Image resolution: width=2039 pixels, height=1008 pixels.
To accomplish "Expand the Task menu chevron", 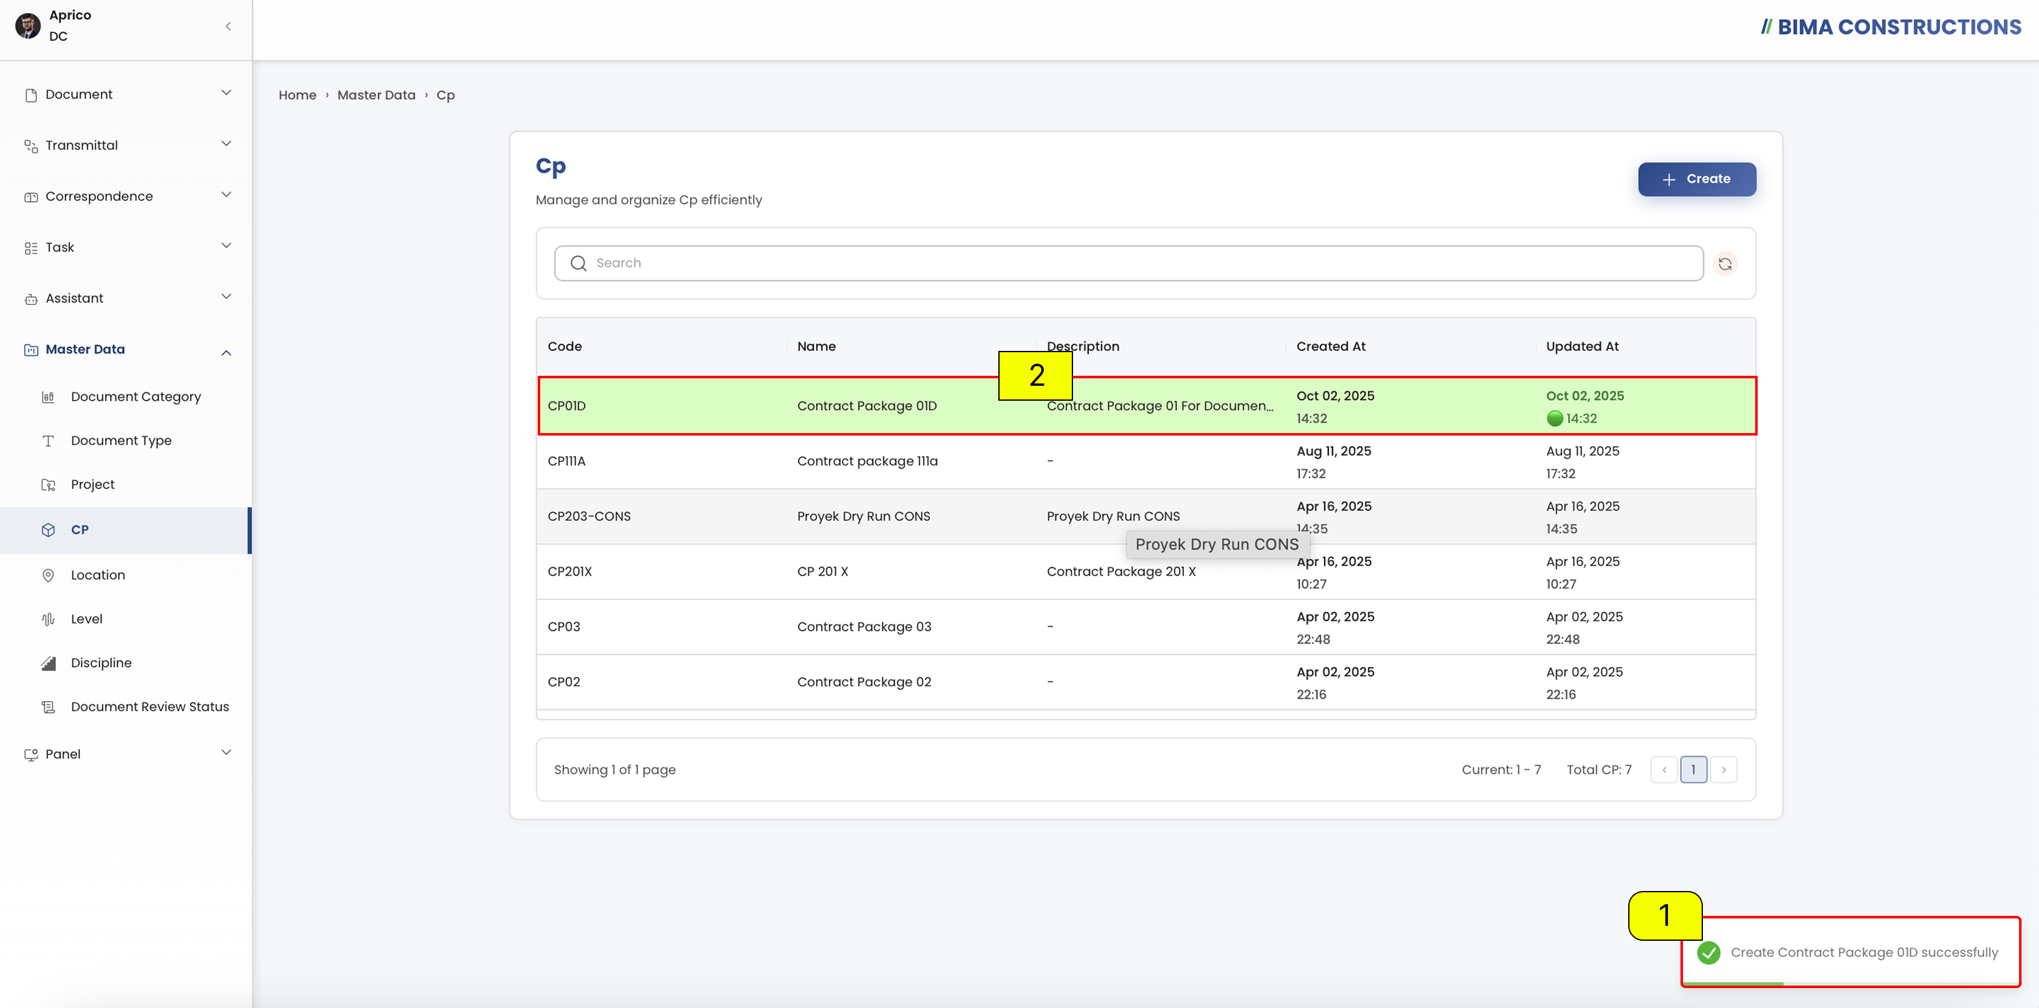I will click(x=227, y=245).
